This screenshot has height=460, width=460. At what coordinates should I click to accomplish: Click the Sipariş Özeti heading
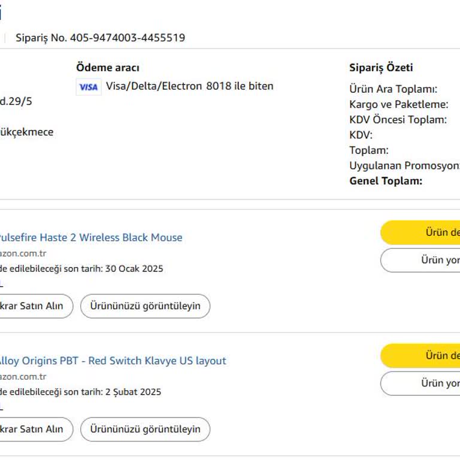point(381,68)
